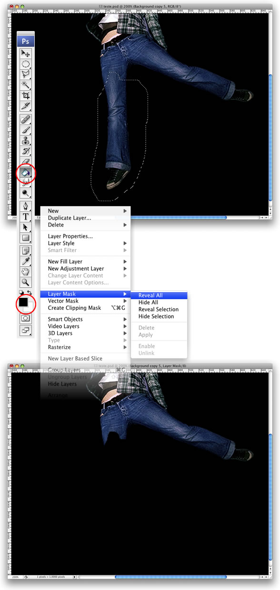The image size is (280, 590).
Task: Select the Path Selection arrow tool
Action: [26, 227]
